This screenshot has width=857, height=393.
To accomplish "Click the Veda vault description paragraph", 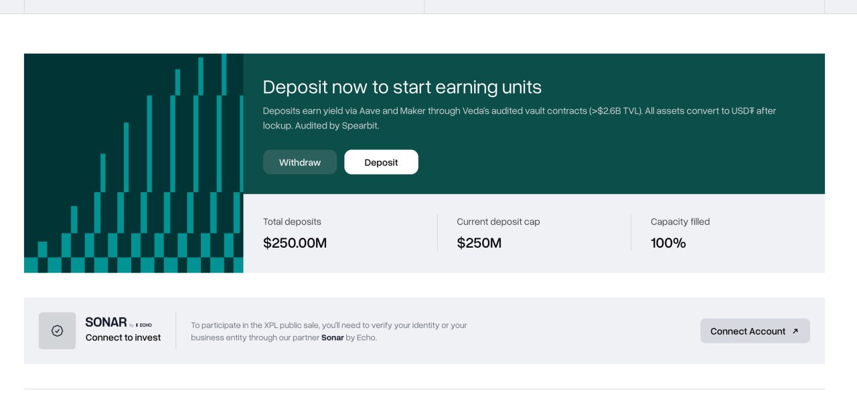I will click(520, 118).
